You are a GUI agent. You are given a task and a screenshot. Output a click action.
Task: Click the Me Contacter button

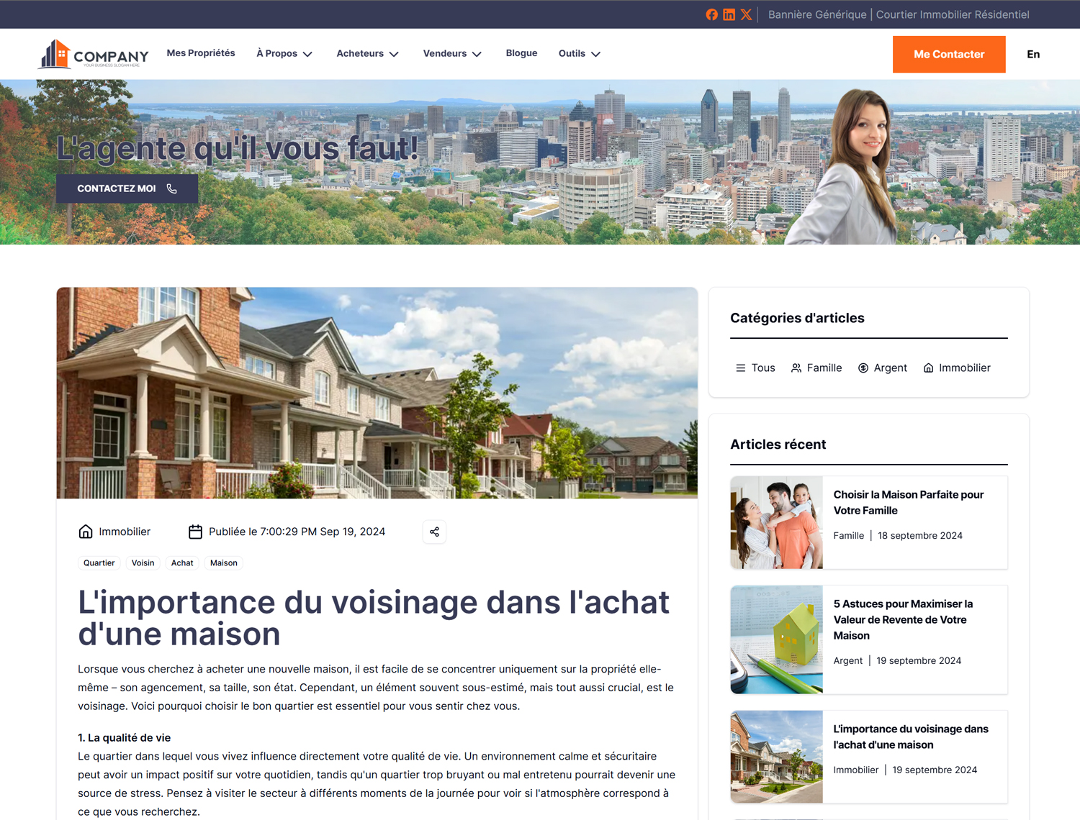[x=949, y=54]
